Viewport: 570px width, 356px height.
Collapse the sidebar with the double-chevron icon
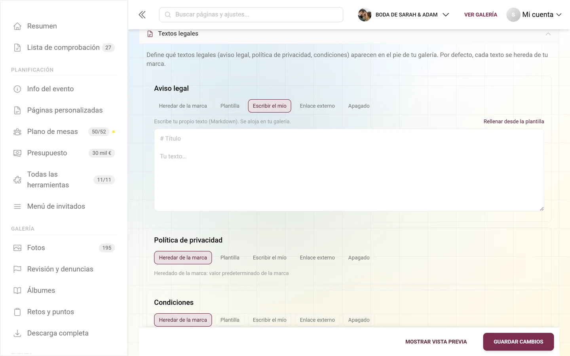(x=142, y=15)
